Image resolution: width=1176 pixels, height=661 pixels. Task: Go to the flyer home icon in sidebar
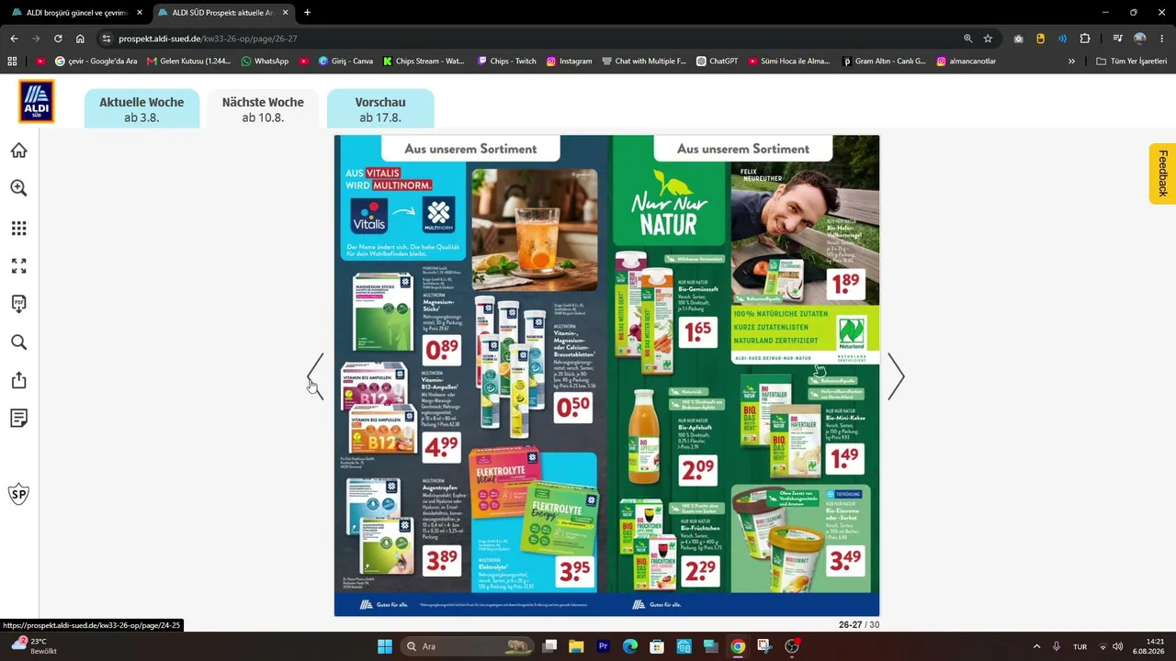pos(18,151)
